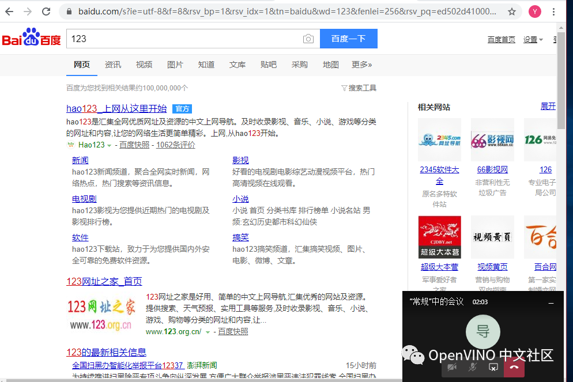Open the 新闻 sublink under hao123

pyautogui.click(x=80, y=160)
